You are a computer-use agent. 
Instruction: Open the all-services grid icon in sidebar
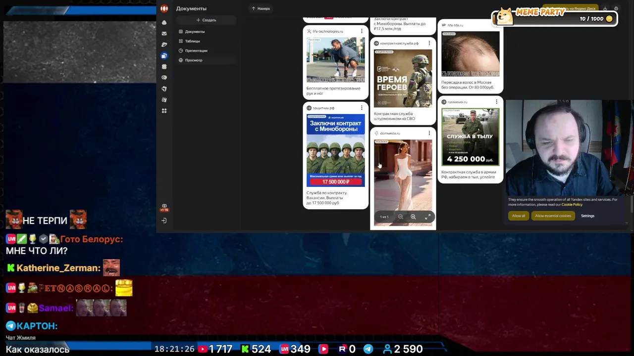coord(164,111)
